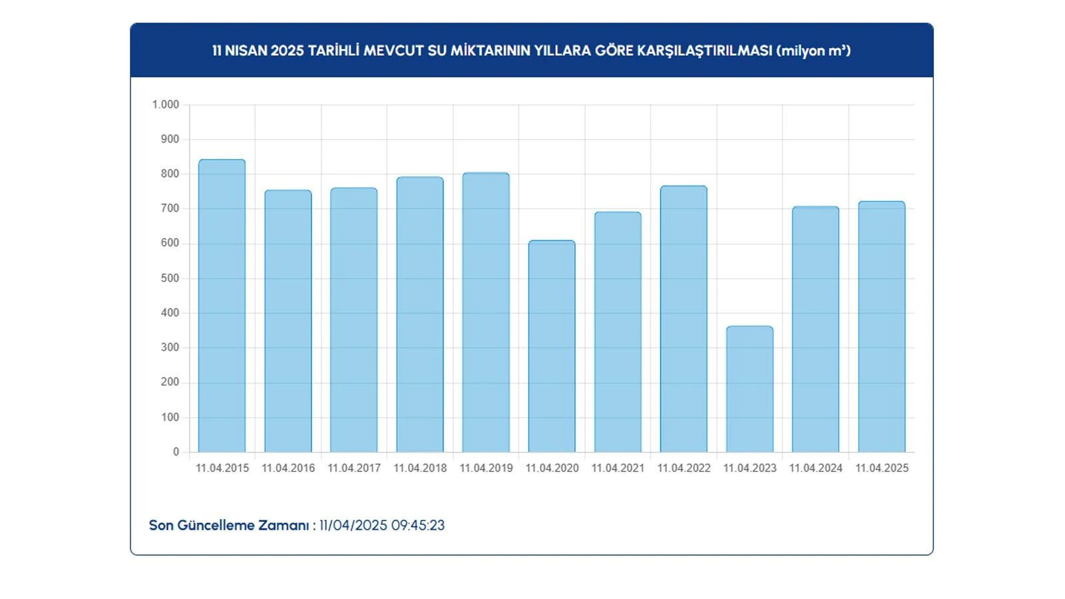Click the 1.000 label on the y-axis
This screenshot has width=1065, height=599.
pyautogui.click(x=165, y=104)
